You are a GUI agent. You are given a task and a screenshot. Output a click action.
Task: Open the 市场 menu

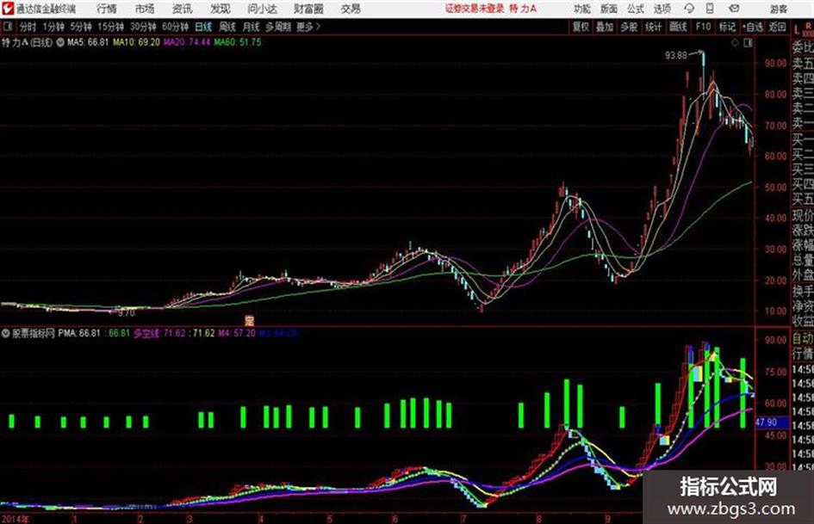(x=145, y=9)
